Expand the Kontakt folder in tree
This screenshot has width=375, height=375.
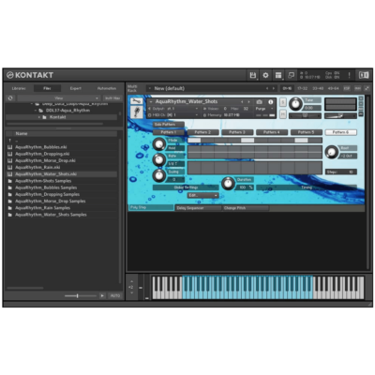[39, 117]
